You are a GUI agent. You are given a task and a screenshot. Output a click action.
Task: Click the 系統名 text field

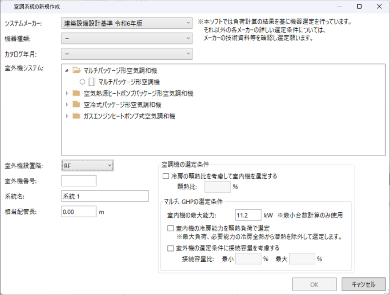105,196
